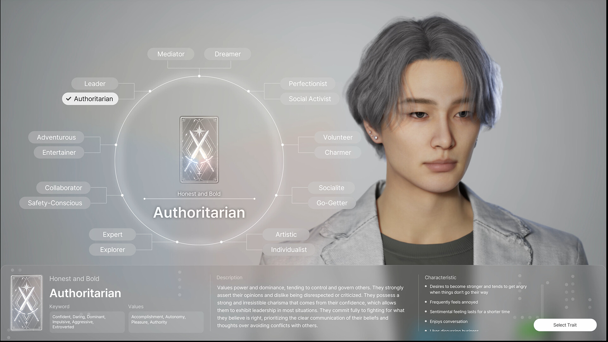Enable the Adventurous personality trait toggle

tap(55, 137)
